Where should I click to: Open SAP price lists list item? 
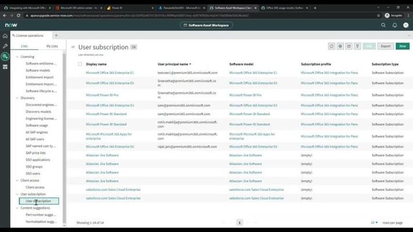tap(35, 153)
